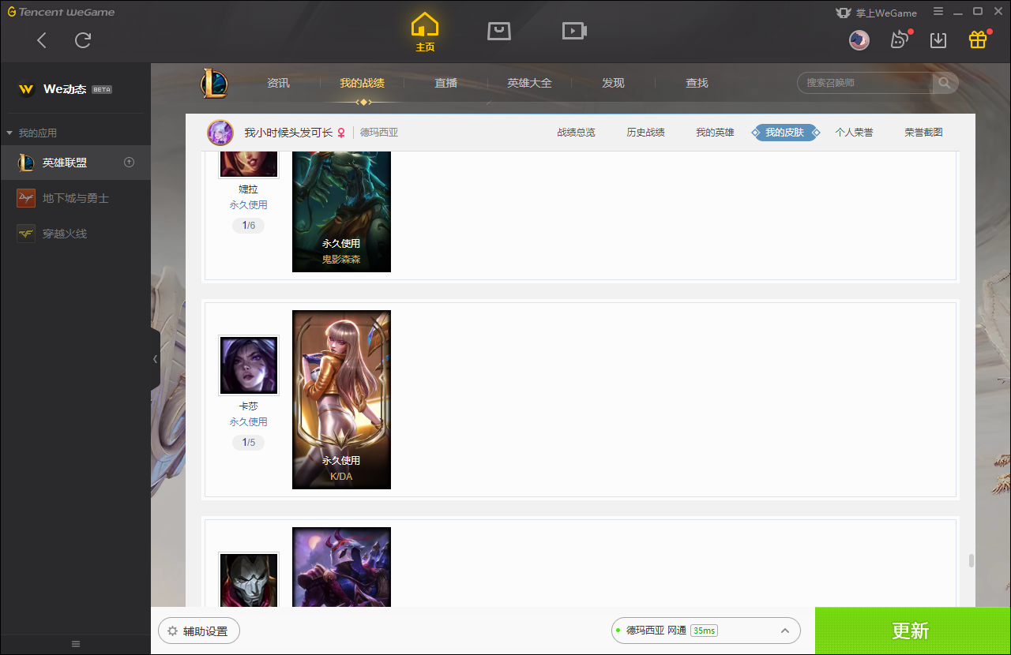Click summoner name 我小时候头发可长
The image size is (1011, 655).
click(288, 133)
